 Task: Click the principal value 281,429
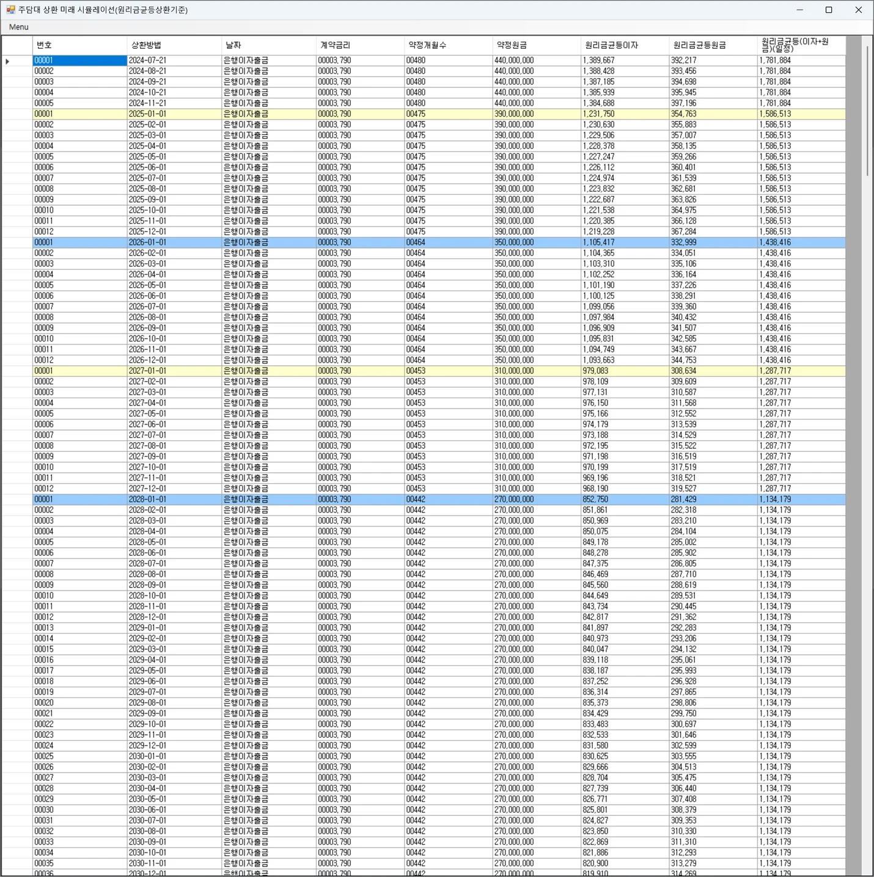pyautogui.click(x=713, y=500)
